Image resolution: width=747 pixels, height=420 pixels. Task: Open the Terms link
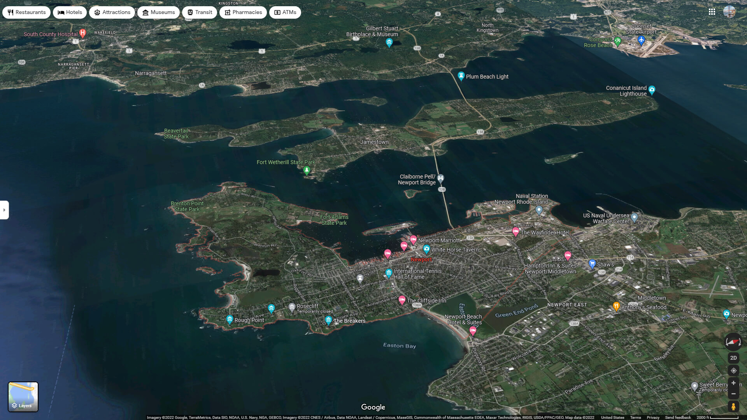(636, 417)
